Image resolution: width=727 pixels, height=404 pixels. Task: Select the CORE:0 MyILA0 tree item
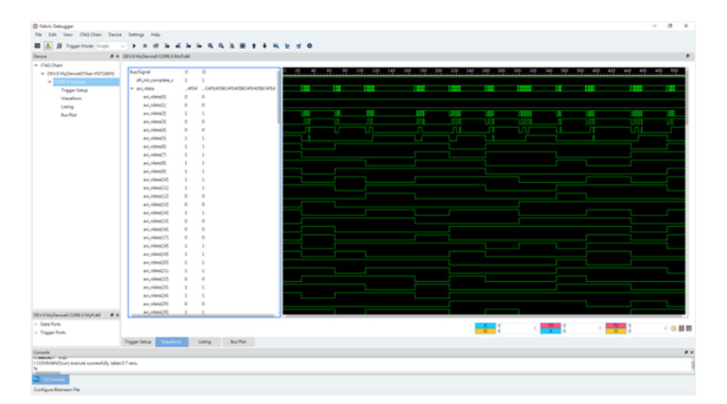(x=86, y=82)
